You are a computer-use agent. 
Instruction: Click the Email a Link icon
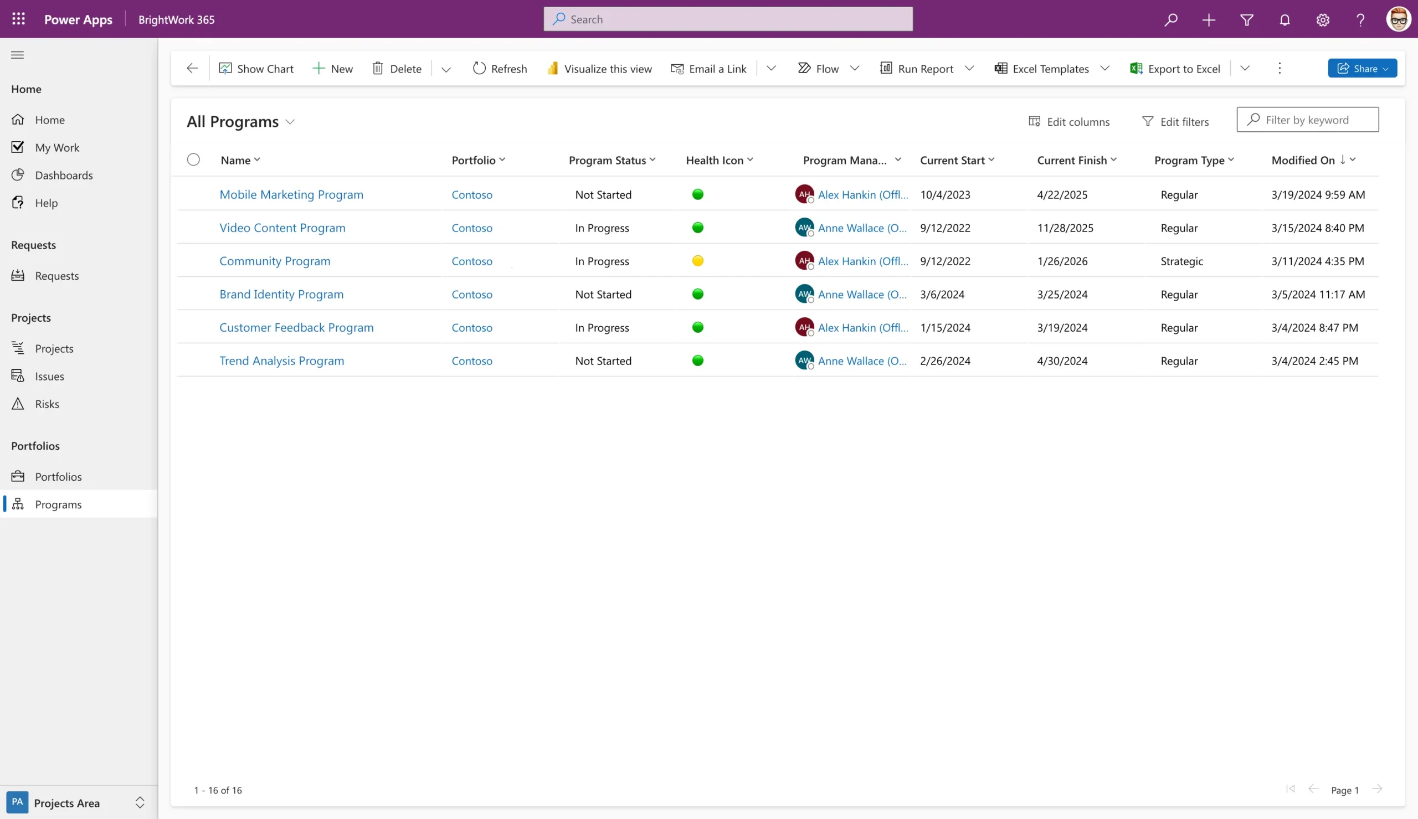pyautogui.click(x=677, y=68)
